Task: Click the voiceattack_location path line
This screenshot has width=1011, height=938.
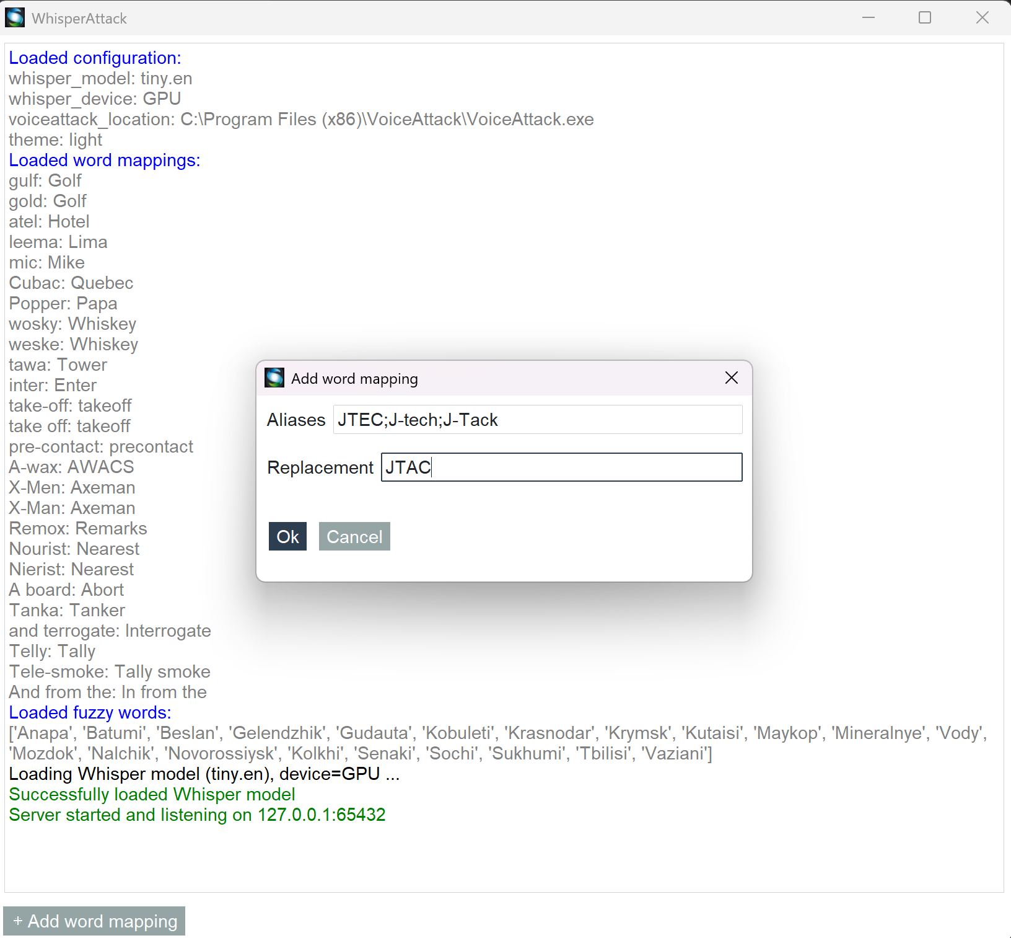Action: (x=301, y=119)
